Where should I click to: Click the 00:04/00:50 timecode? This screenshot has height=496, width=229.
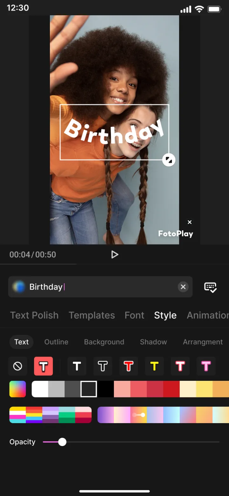(x=33, y=255)
